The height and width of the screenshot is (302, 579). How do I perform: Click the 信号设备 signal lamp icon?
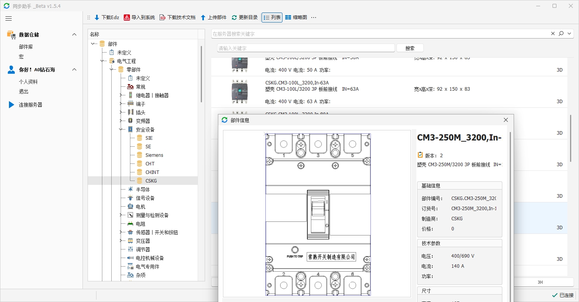[130, 198]
